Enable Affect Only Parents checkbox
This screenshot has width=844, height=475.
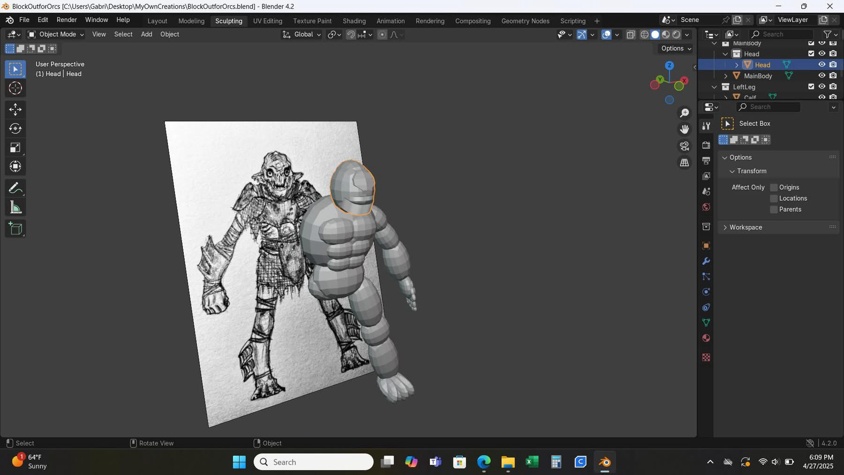click(774, 210)
